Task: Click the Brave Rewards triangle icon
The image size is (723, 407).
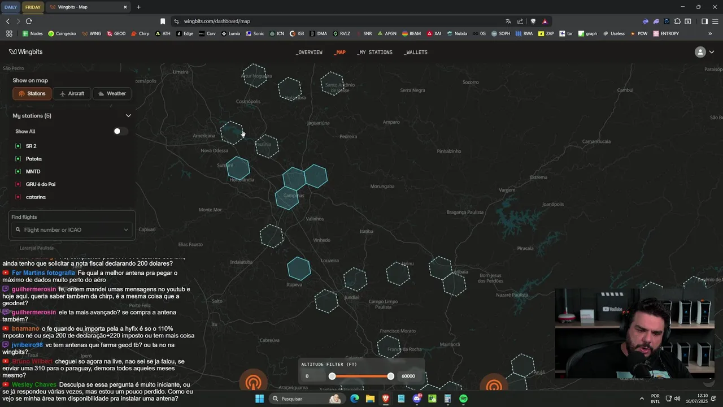Action: coord(545,21)
